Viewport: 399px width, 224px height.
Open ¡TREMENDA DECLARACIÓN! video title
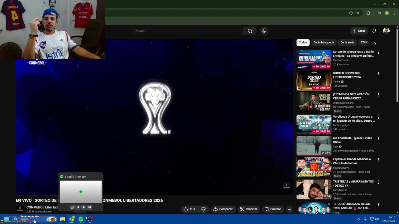coord(352,96)
